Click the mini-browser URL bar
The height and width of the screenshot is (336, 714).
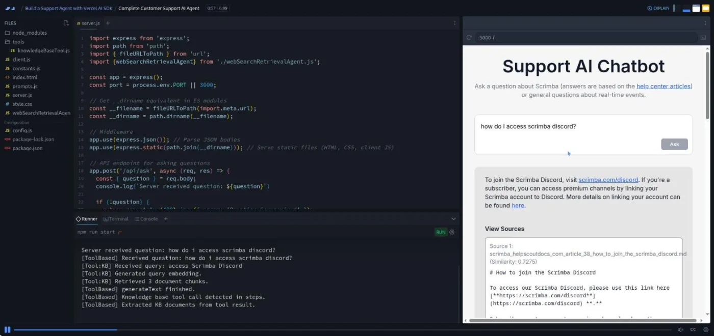click(x=586, y=37)
